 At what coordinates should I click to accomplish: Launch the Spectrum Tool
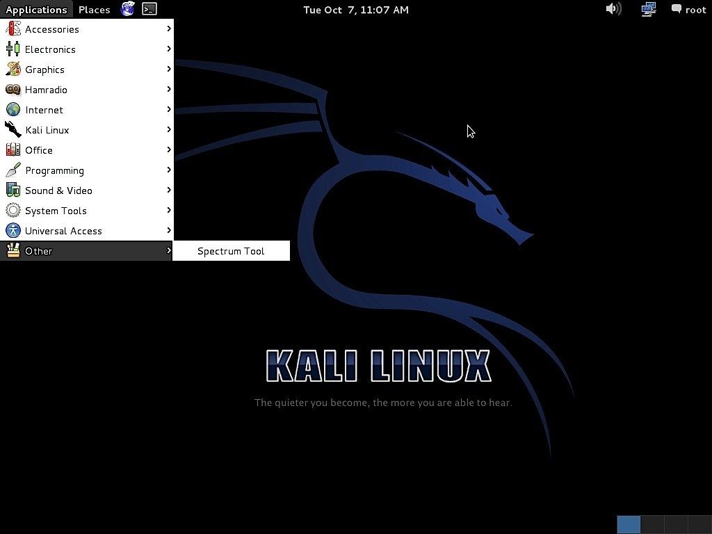click(230, 251)
